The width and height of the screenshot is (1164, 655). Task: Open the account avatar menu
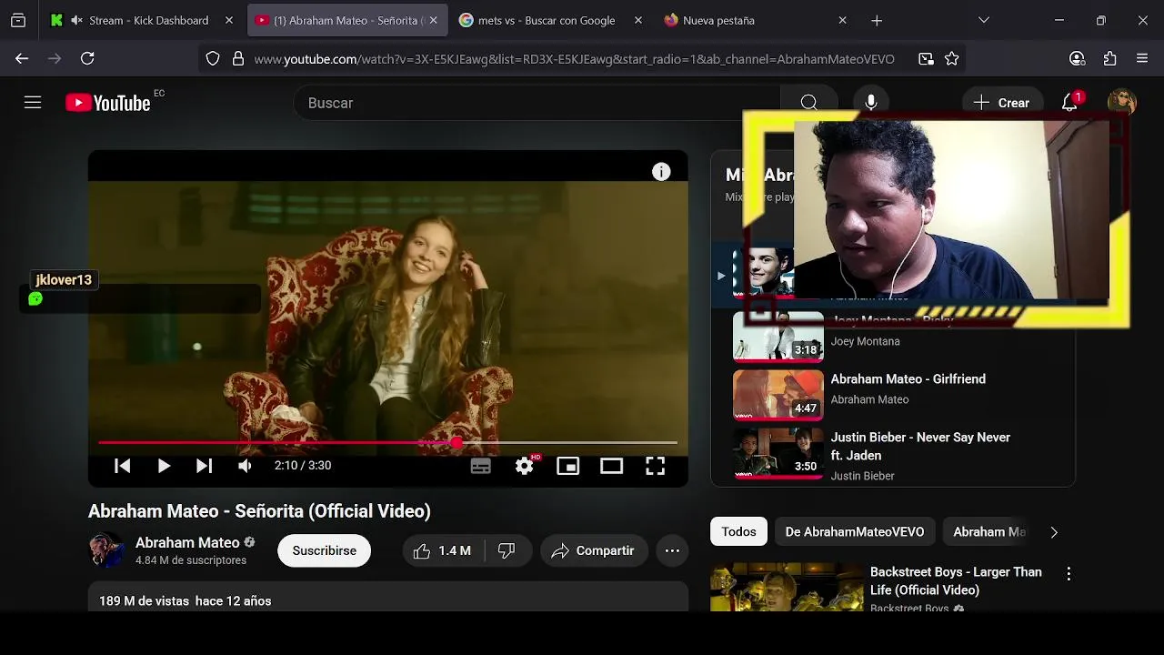1122,102
